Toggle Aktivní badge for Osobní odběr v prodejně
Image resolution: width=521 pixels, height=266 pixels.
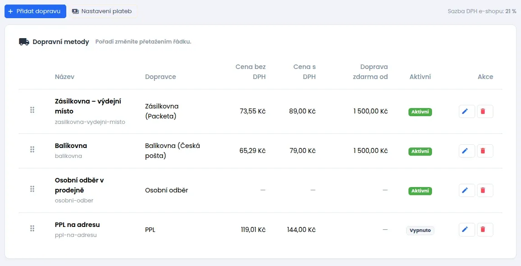point(420,191)
